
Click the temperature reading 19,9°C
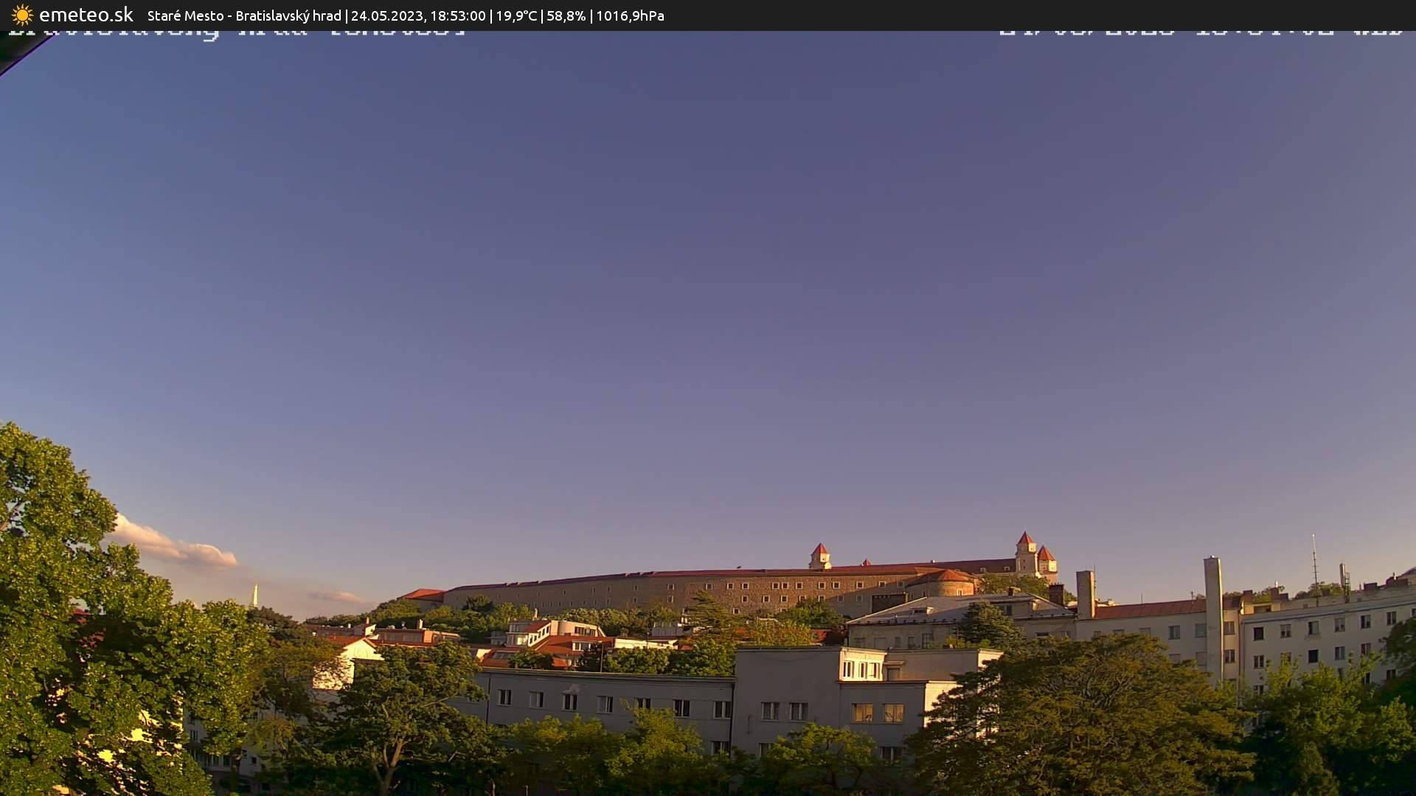click(516, 15)
